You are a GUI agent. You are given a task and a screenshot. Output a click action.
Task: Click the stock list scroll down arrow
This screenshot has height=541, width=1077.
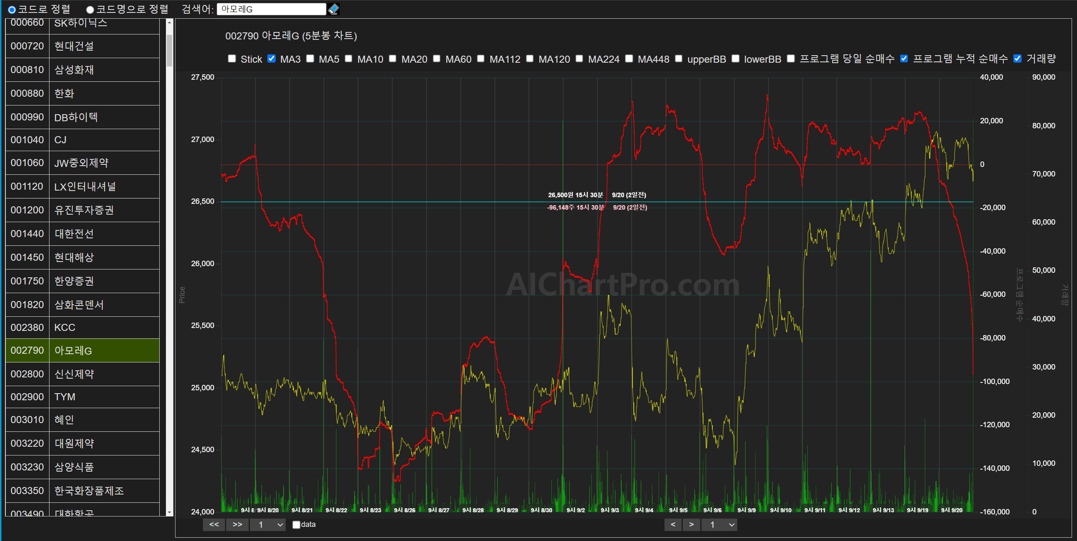[169, 512]
